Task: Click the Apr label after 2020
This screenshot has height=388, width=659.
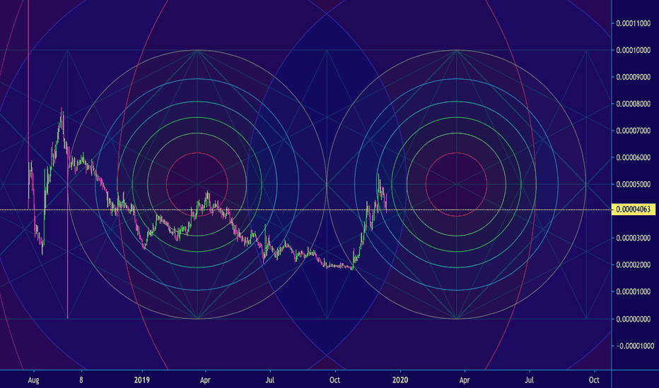Action: pos(465,380)
